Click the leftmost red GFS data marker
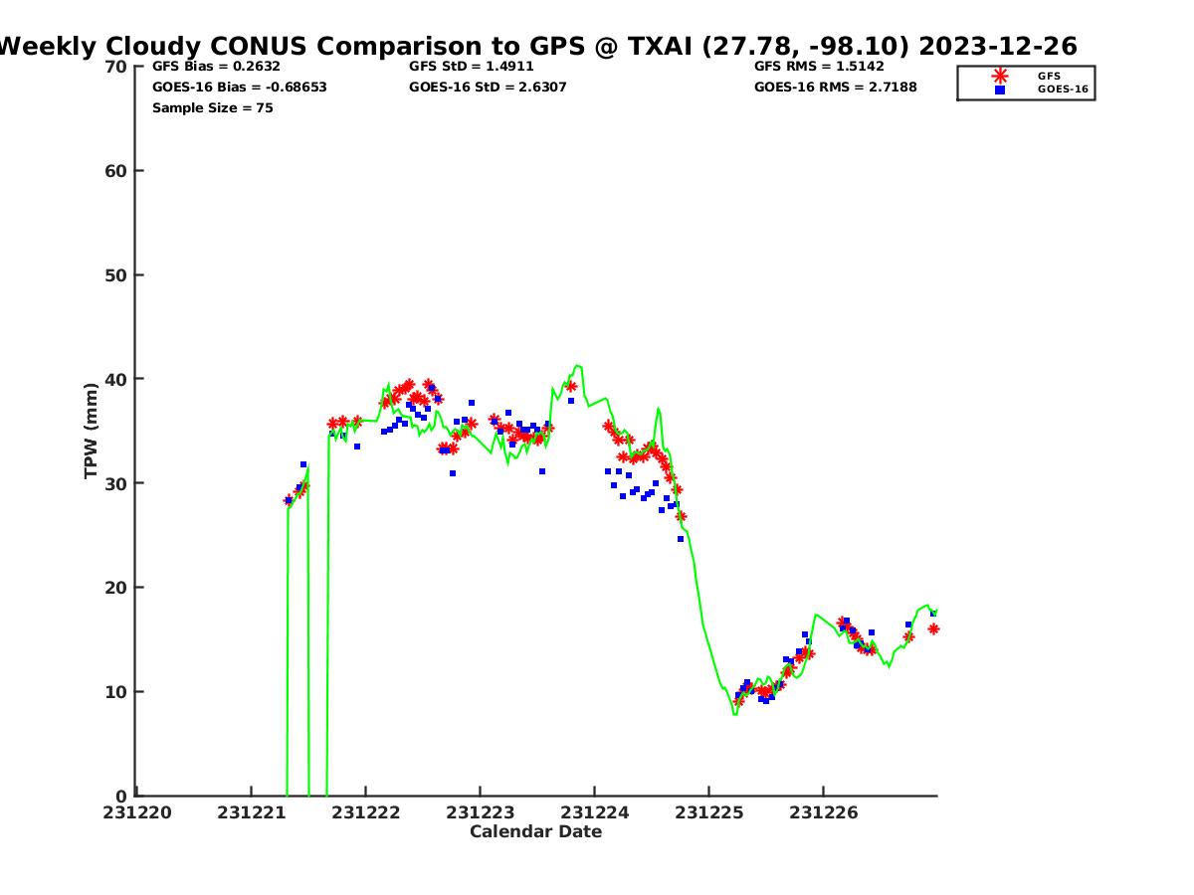This screenshot has width=1194, height=895. coord(289,501)
